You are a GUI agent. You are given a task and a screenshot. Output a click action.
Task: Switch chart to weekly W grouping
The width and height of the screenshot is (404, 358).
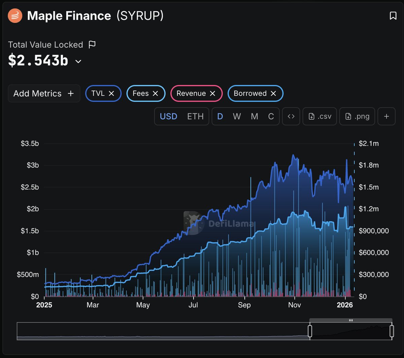pyautogui.click(x=237, y=116)
